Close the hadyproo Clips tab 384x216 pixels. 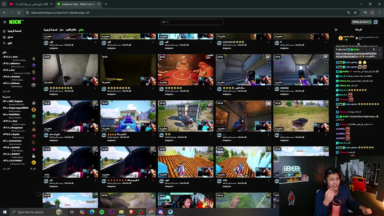(x=99, y=4)
